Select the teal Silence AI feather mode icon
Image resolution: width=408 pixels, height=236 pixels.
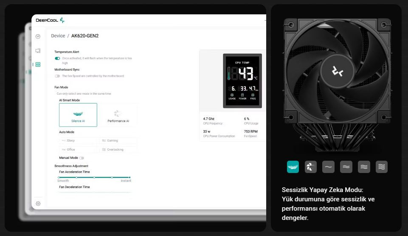click(x=293, y=167)
